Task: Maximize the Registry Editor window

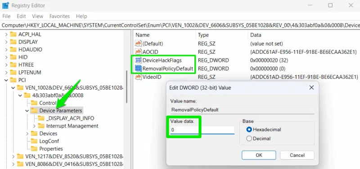Action: click(x=330, y=5)
